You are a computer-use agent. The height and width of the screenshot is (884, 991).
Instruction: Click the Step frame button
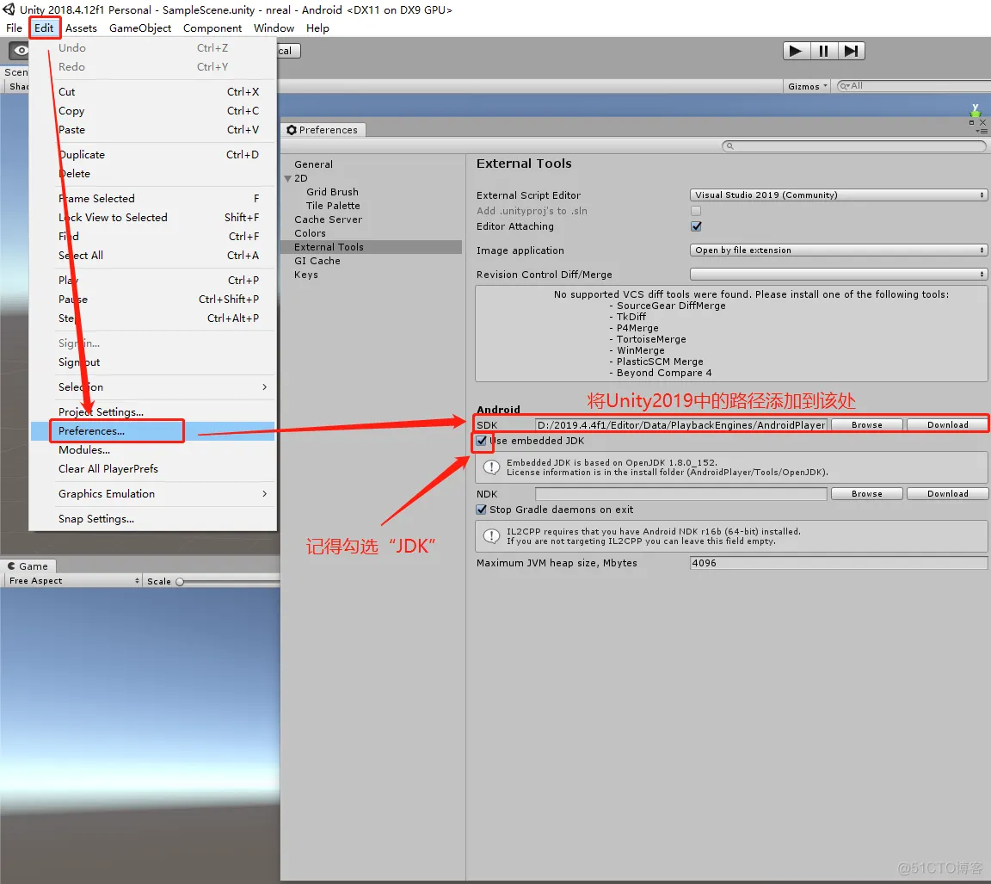point(852,51)
